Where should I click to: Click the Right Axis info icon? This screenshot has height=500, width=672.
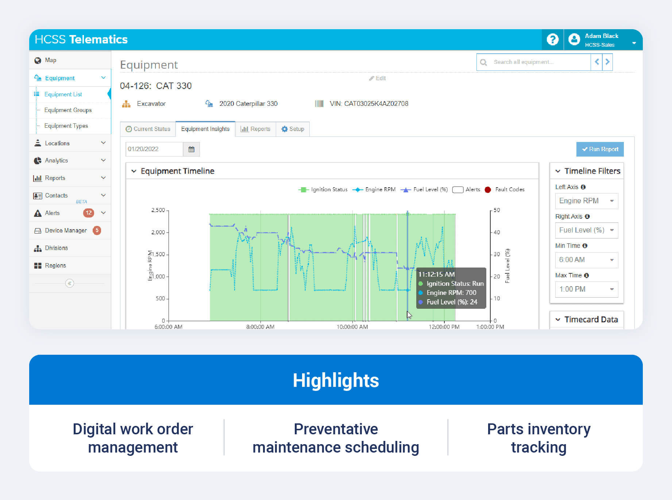587,216
